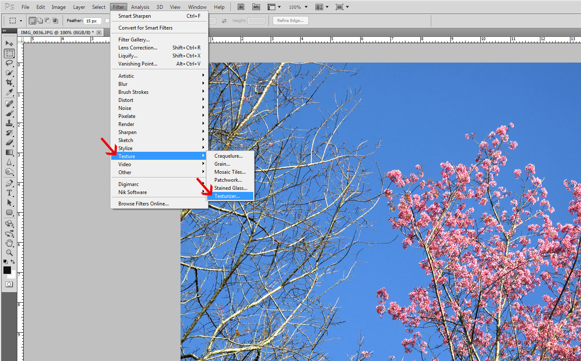Enable Add to selection mode
581x361 pixels.
(x=40, y=21)
